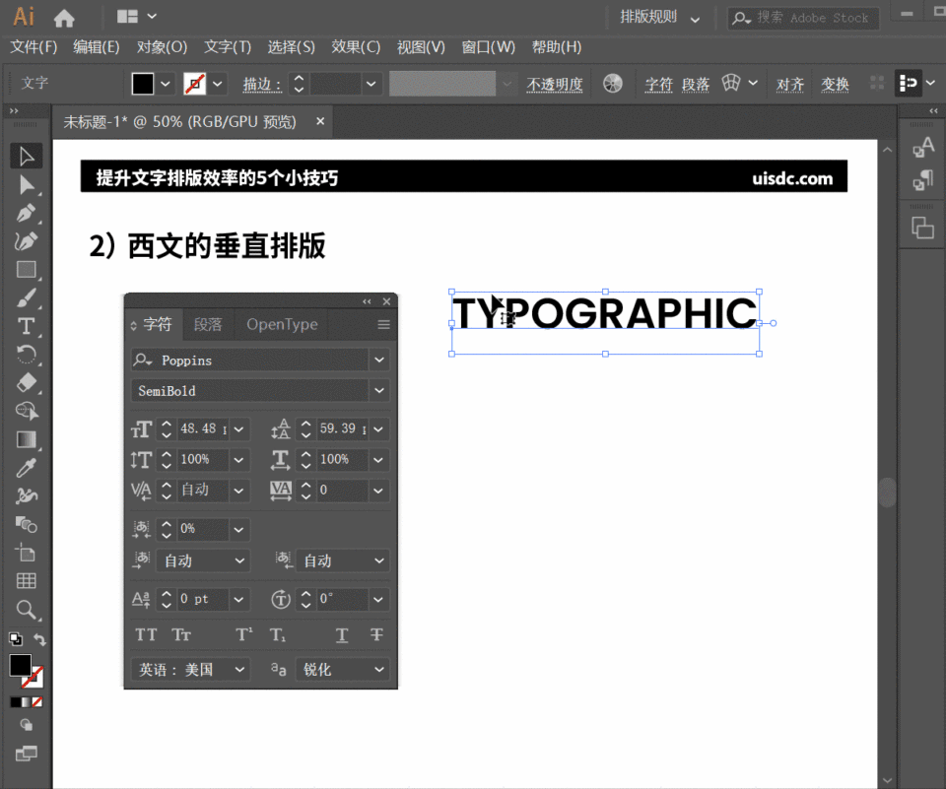The width and height of the screenshot is (946, 789).
Task: Pick the Eraser tool
Action: [27, 382]
